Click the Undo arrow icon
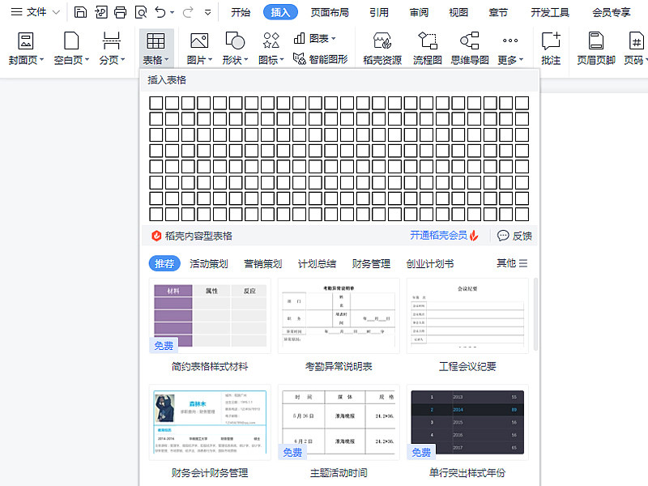The image size is (648, 486). [160, 12]
